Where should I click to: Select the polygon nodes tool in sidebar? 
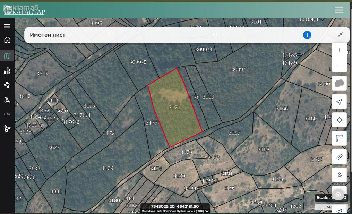point(7,85)
